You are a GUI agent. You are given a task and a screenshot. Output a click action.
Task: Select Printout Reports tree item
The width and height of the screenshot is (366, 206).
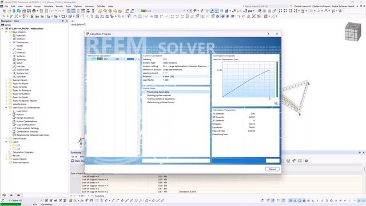click(21, 163)
